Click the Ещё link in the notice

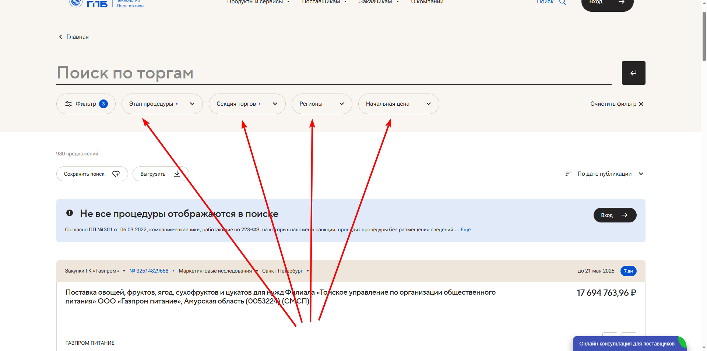click(465, 229)
